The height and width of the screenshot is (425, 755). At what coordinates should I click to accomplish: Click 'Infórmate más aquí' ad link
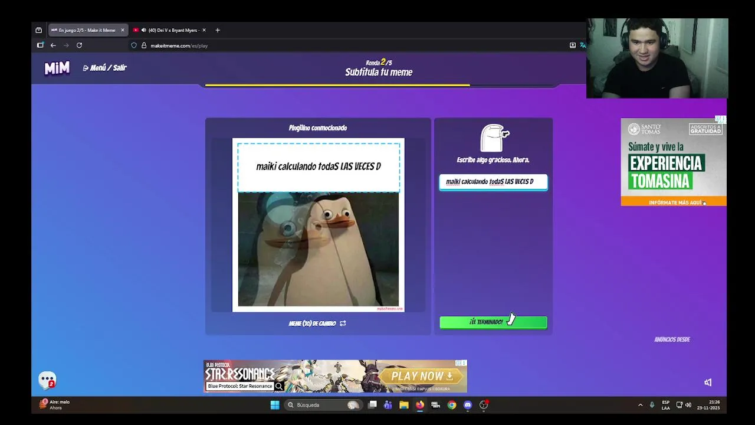click(x=675, y=202)
